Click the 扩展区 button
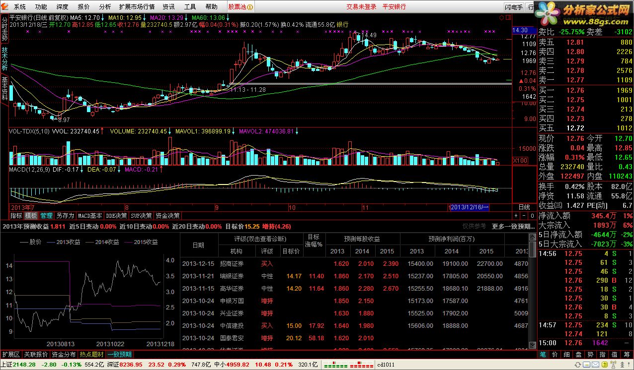Viewport: 634px width, 370px height. tap(11, 354)
